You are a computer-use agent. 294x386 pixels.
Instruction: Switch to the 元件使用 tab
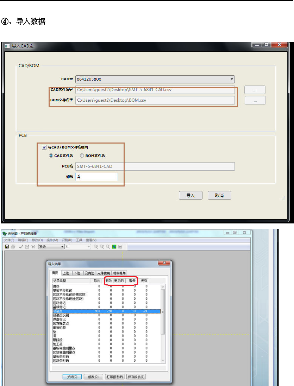pyautogui.click(x=104, y=273)
